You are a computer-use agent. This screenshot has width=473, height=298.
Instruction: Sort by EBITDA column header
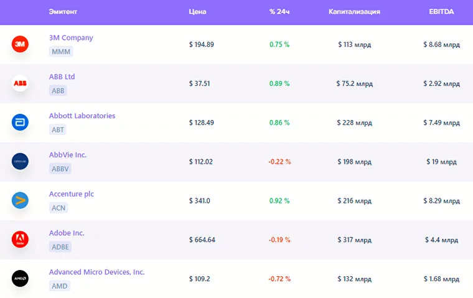point(441,12)
